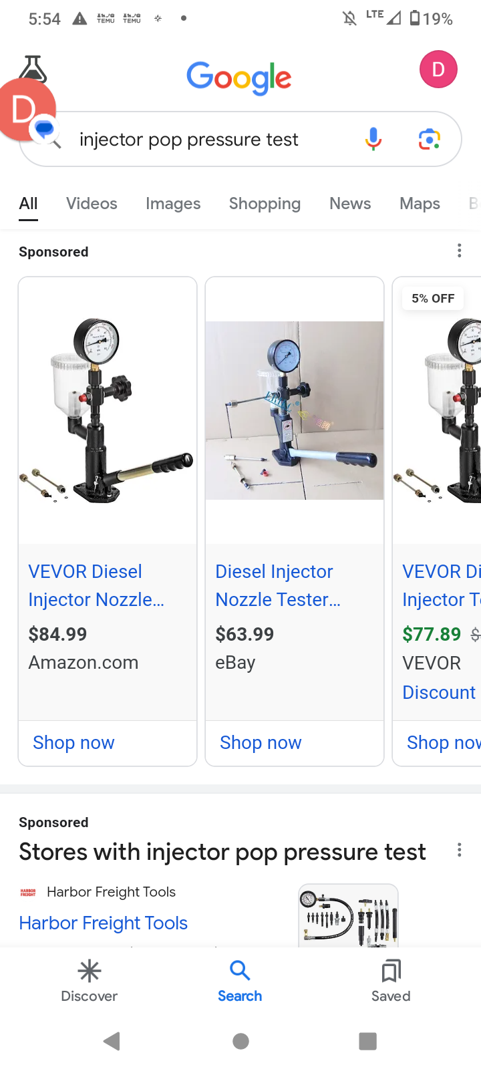Image resolution: width=481 pixels, height=1069 pixels.
Task: Open the account profile avatar top right
Action: [x=438, y=69]
